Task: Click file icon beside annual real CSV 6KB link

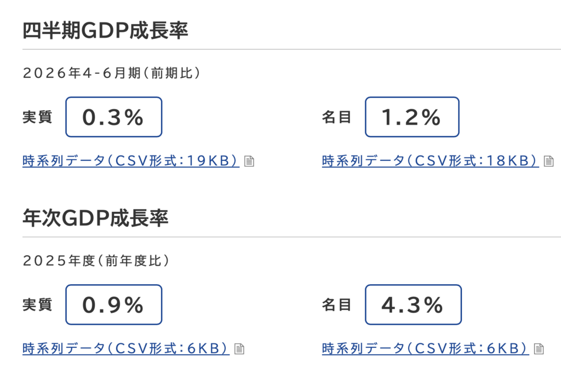Action: pos(239,349)
